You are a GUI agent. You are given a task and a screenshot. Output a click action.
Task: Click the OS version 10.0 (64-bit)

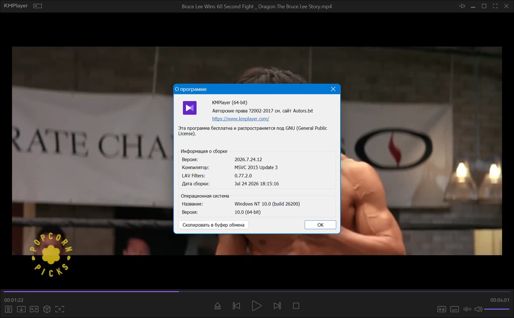pyautogui.click(x=248, y=212)
